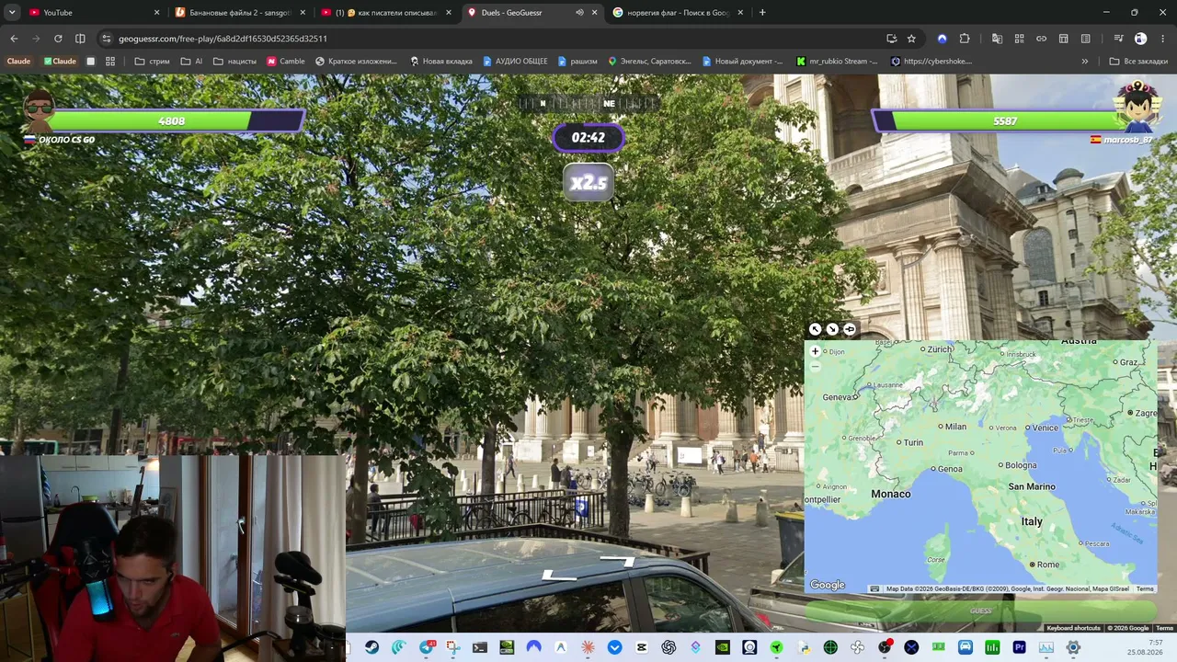This screenshot has width=1177, height=662.
Task: Open a new browser tab
Action: click(762, 13)
